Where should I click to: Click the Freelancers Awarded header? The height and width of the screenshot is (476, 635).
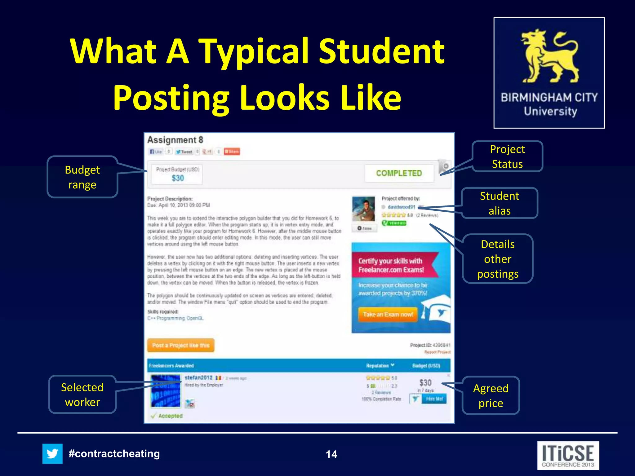click(x=171, y=366)
